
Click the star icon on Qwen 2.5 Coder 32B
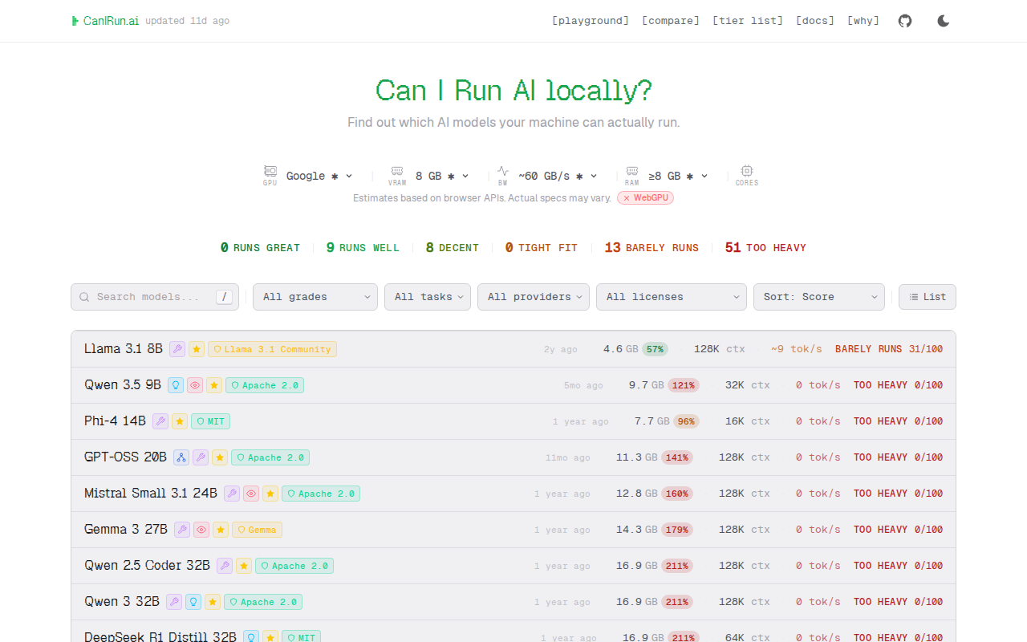pos(244,566)
